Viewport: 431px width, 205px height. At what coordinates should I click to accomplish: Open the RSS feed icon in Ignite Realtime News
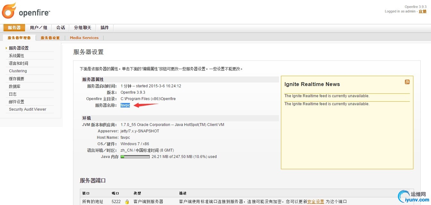(x=407, y=82)
